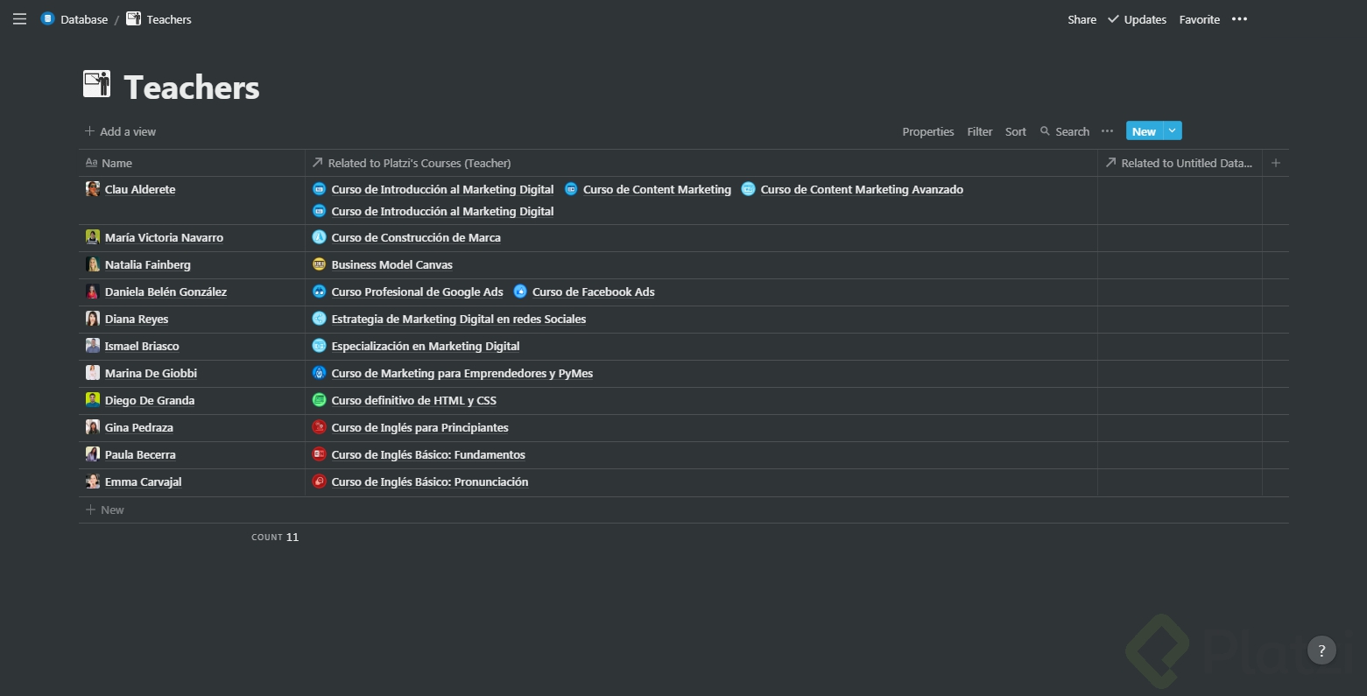The image size is (1367, 696).
Task: Click the three-dot icon beside Search
Action: [1107, 131]
